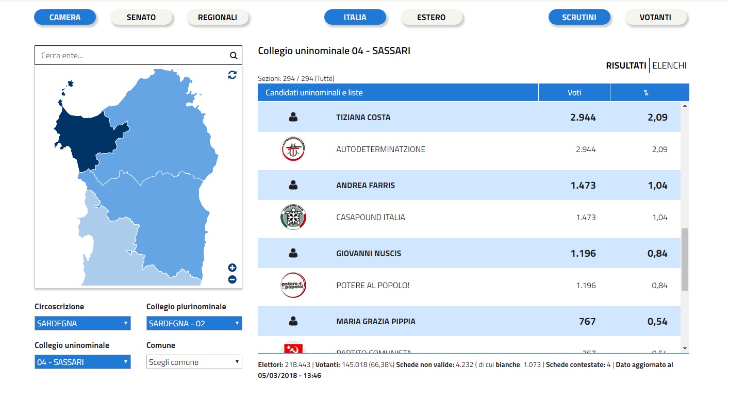This screenshot has height=417, width=729.
Task: Select the Maria Grazia Pippia row
Action: 469,321
